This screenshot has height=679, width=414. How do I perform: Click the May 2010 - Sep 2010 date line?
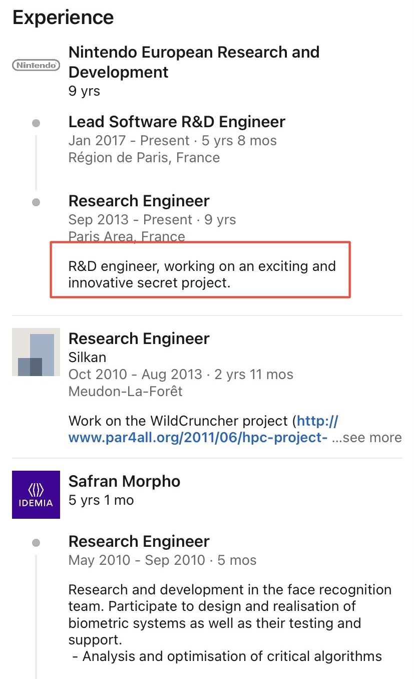[x=162, y=560]
